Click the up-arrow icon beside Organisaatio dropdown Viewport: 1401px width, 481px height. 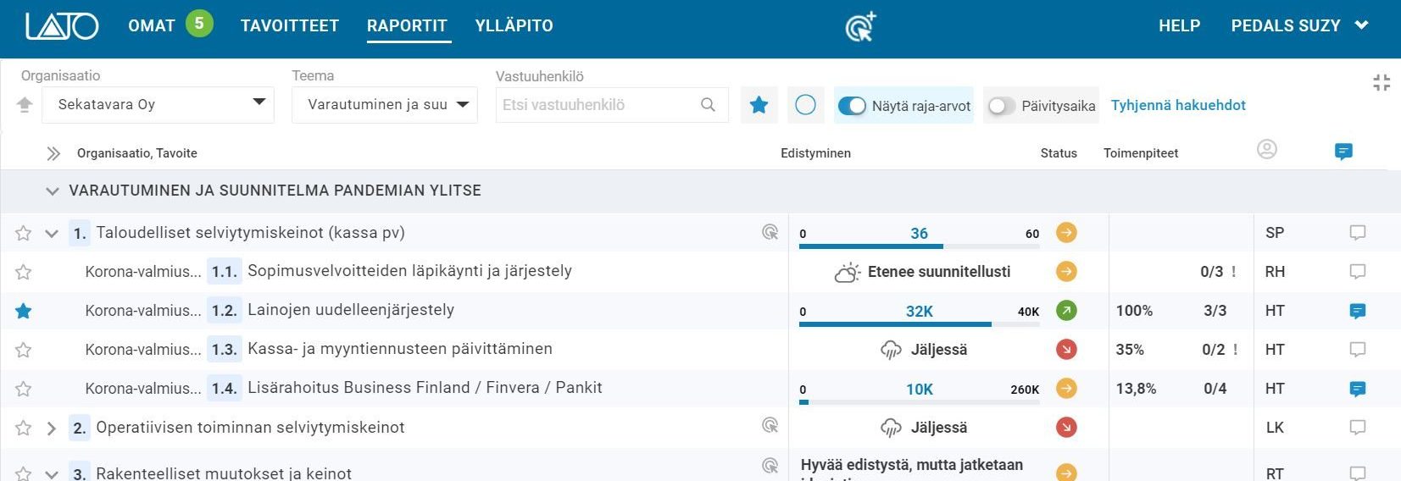[x=25, y=105]
